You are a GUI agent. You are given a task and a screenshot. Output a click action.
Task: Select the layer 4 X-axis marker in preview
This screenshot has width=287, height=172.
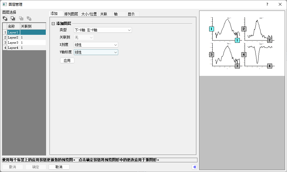270,66
